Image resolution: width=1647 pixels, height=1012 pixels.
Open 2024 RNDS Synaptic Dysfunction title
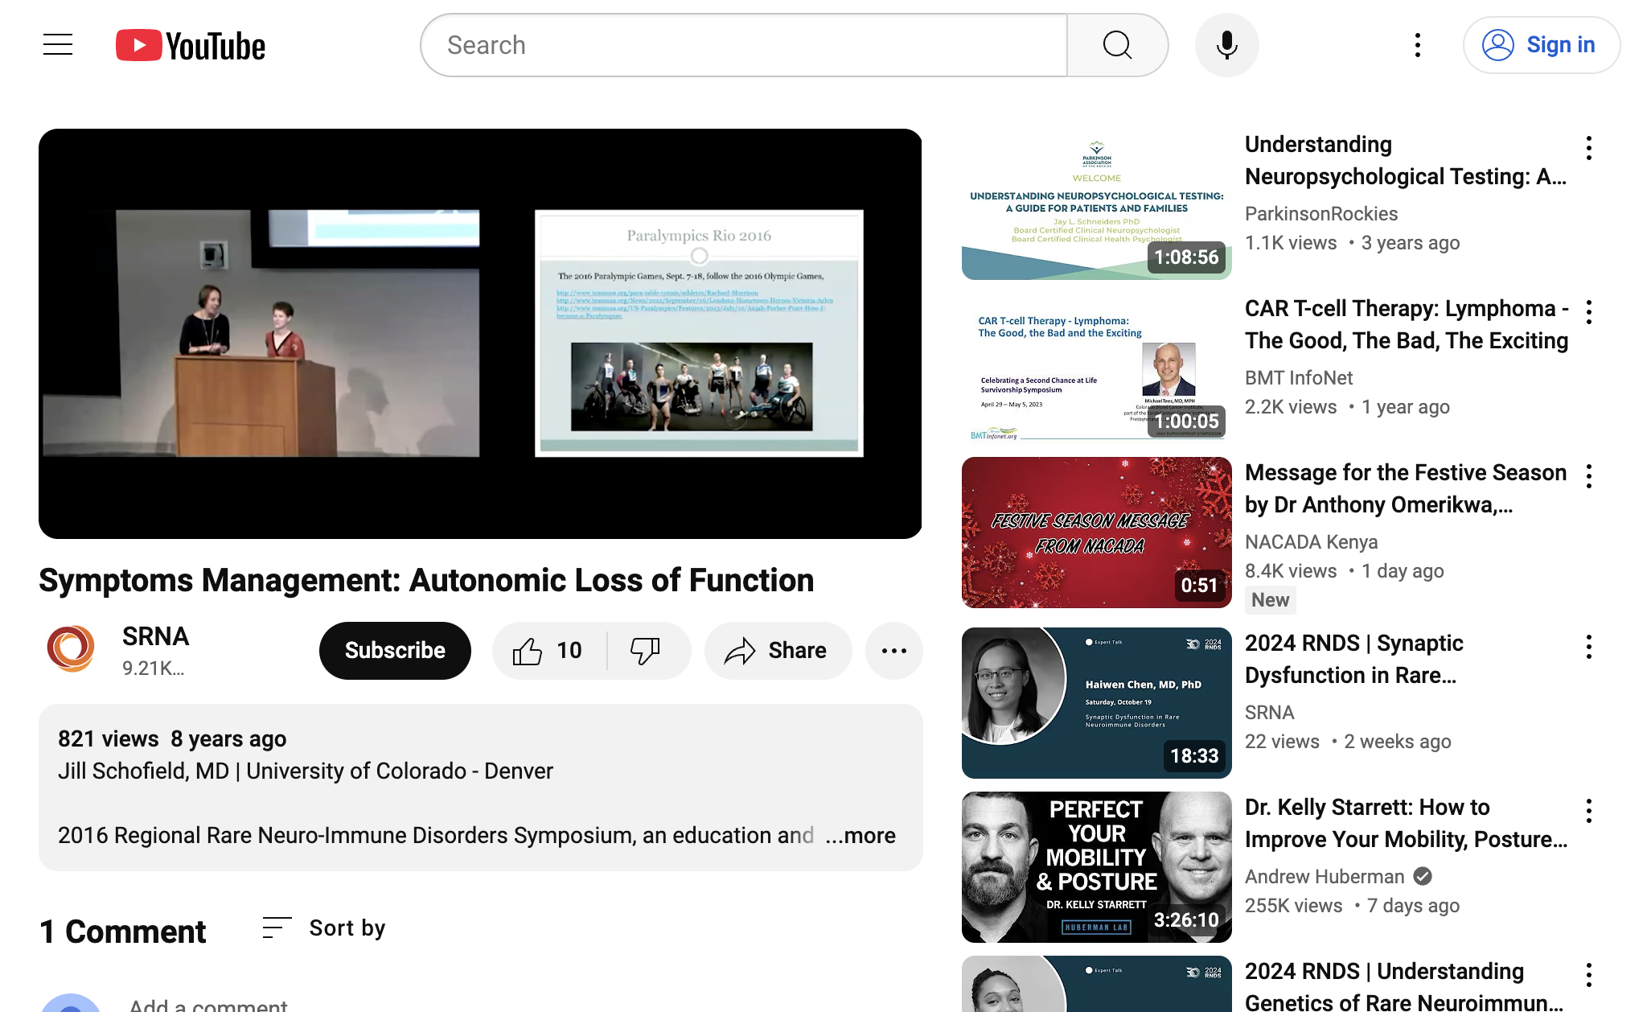point(1354,659)
